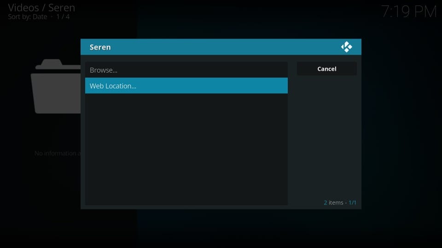Image resolution: width=442 pixels, height=248 pixels.
Task: Click the "No information" text behind the dialog
Action: [58, 153]
